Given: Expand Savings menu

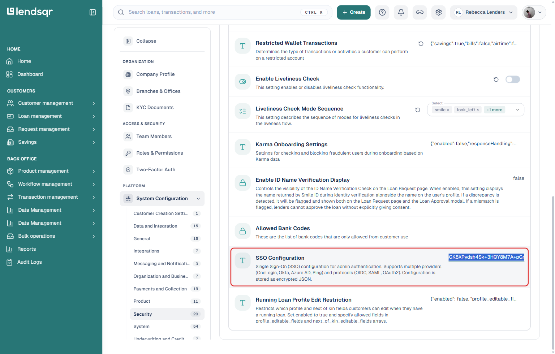Looking at the screenshot, I should 51,142.
